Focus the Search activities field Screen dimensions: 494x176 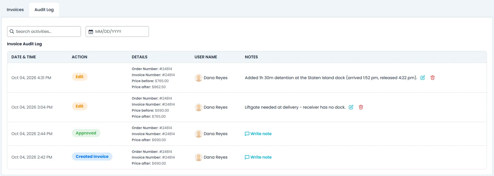point(44,32)
